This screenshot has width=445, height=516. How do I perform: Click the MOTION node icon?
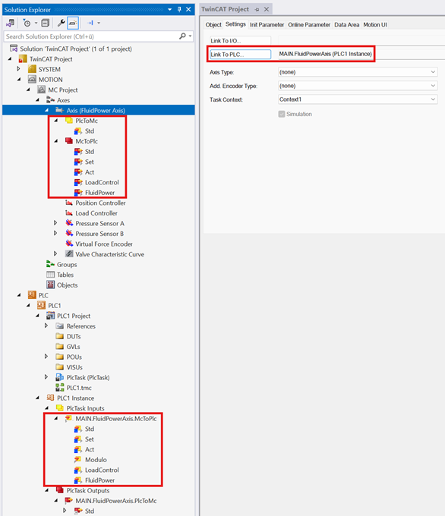(x=32, y=80)
